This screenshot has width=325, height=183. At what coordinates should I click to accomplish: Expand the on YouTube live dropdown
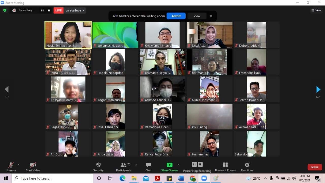(75, 10)
